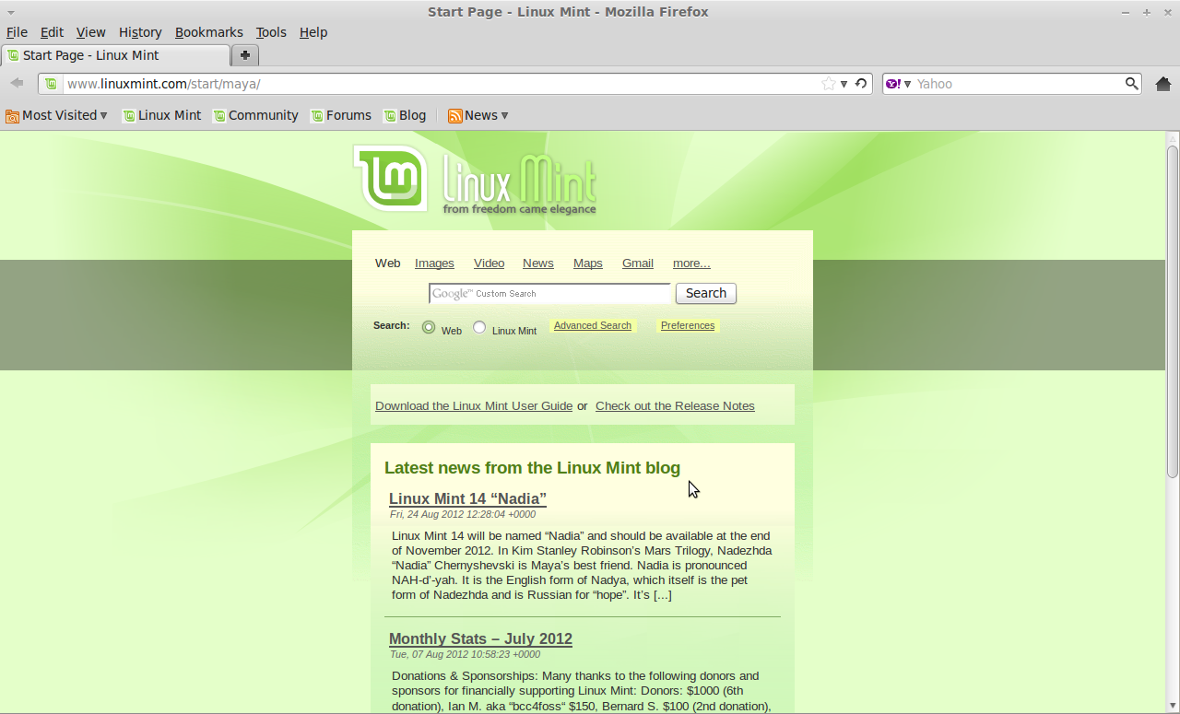Click the more... link
The width and height of the screenshot is (1180, 714).
[x=691, y=263]
